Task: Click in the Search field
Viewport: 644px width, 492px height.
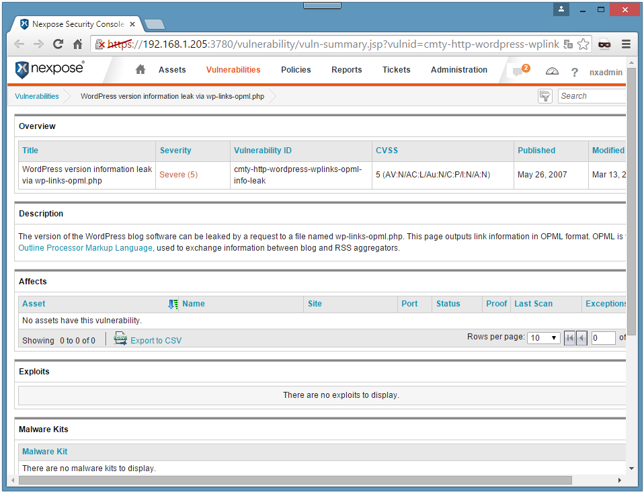Action: (592, 96)
